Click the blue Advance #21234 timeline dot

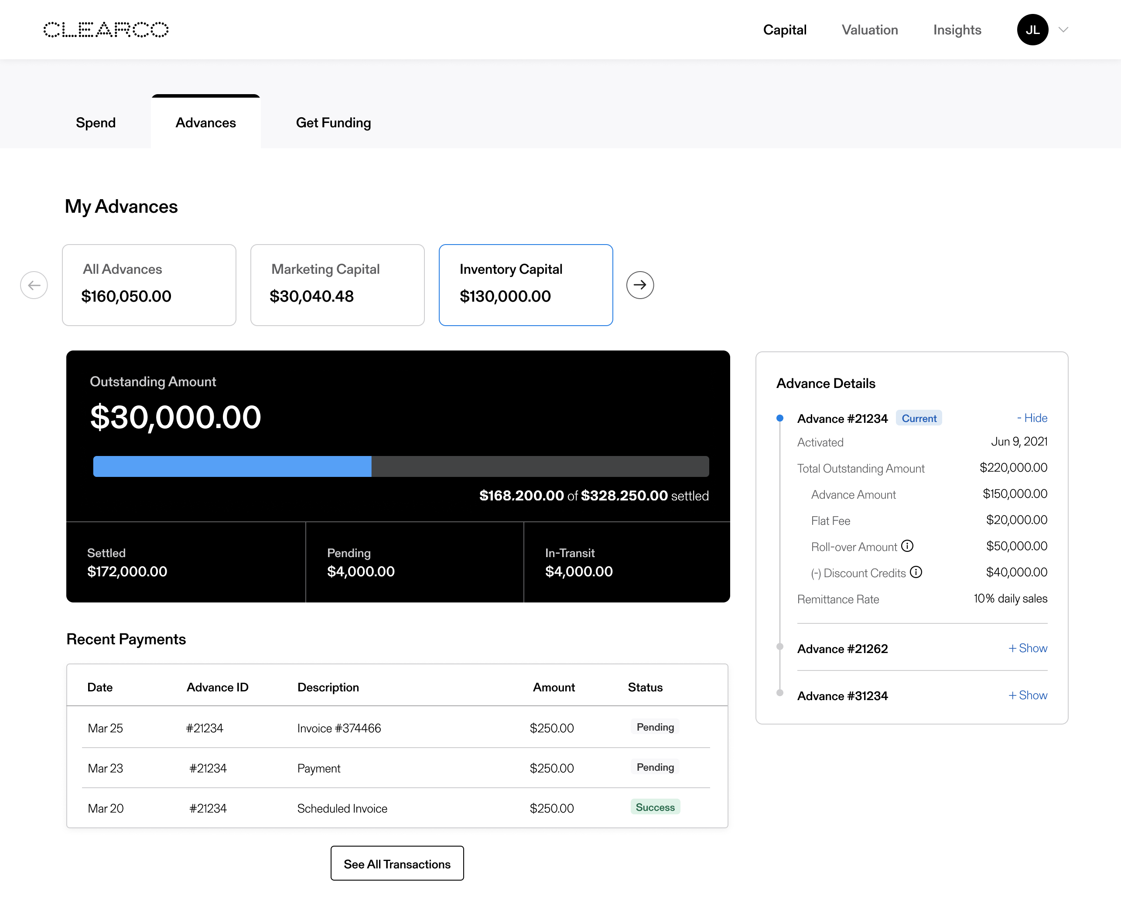[779, 418]
